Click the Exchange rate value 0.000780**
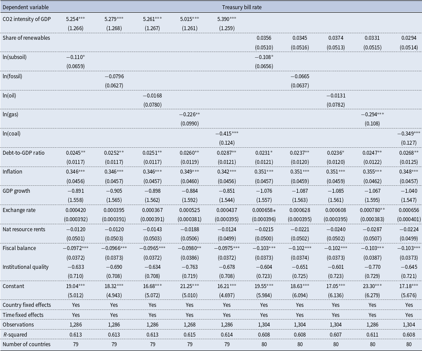Screen dimensions: 422x351 [372, 210]
